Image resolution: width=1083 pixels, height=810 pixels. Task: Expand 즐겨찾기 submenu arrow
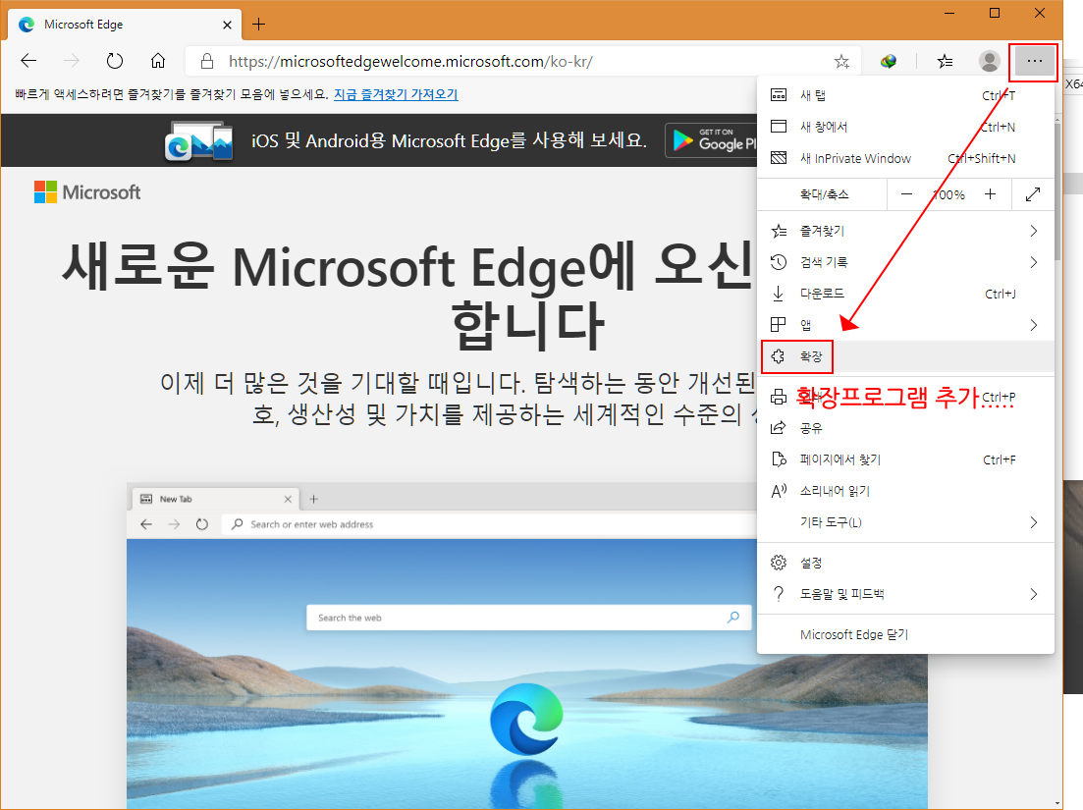pos(1033,231)
